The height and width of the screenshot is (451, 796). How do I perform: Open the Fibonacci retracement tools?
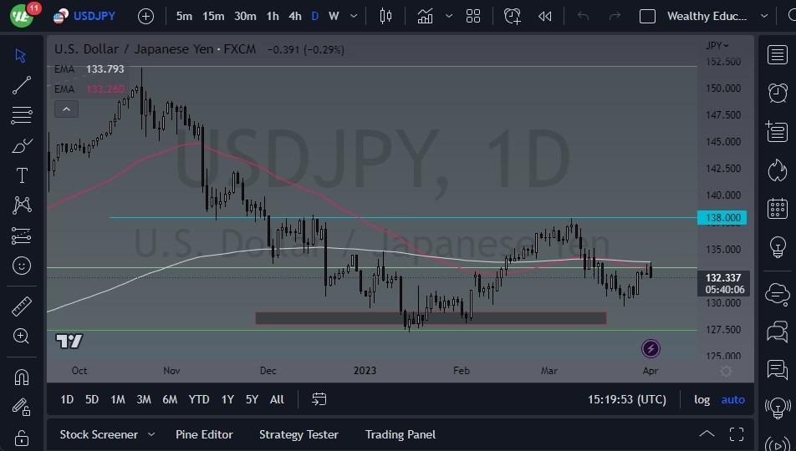[22, 115]
